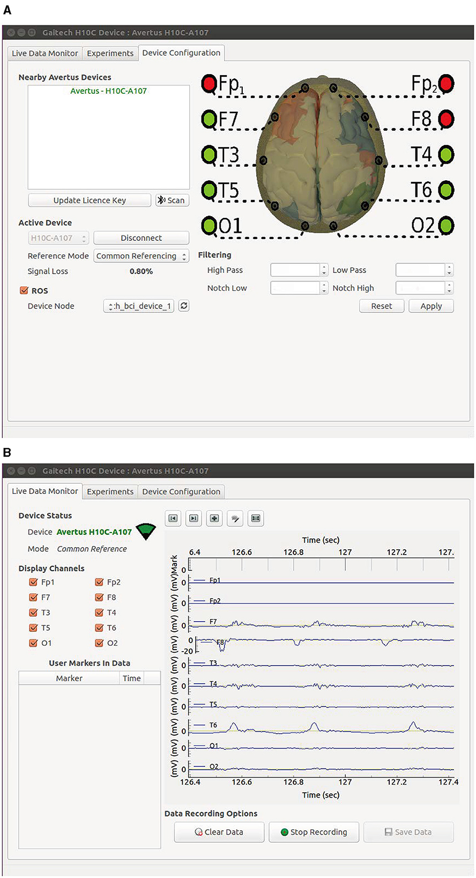The width and height of the screenshot is (476, 878).
Task: Open Device Configuration tab in monitor window
Action: pos(181,491)
